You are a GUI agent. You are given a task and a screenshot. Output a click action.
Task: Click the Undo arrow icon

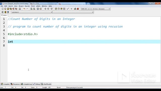point(24,9)
